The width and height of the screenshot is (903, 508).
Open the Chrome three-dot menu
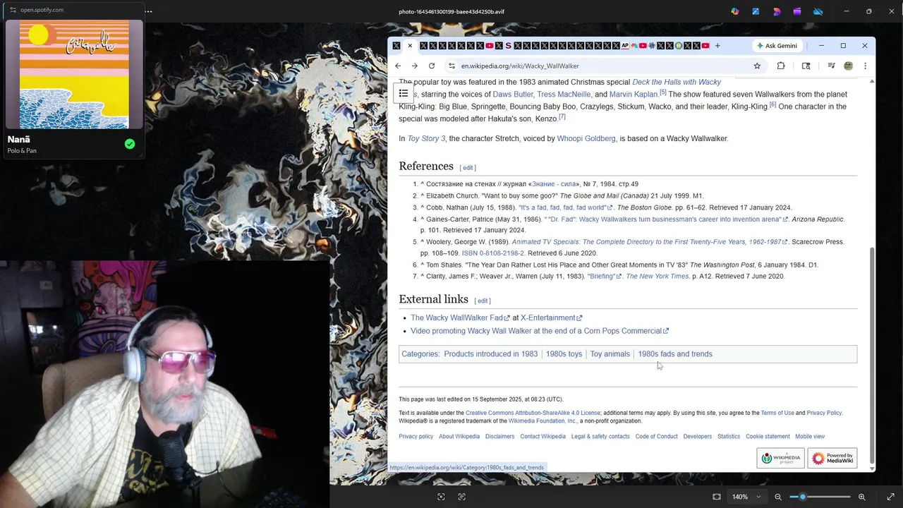(x=865, y=66)
